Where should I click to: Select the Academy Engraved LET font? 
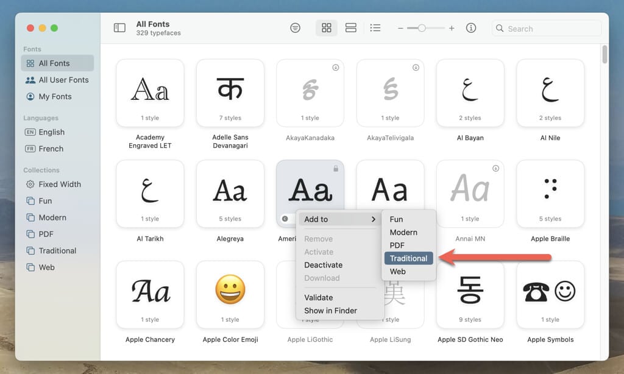pyautogui.click(x=150, y=93)
